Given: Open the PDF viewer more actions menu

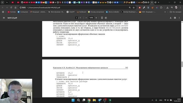Looking at the screenshot, I should point(179,18).
